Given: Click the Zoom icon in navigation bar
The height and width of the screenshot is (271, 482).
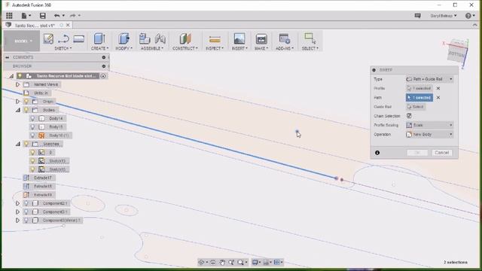Looking at the screenshot, I should pos(231,262).
